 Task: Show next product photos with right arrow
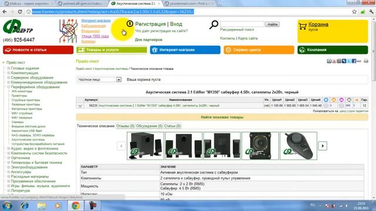(x=323, y=146)
